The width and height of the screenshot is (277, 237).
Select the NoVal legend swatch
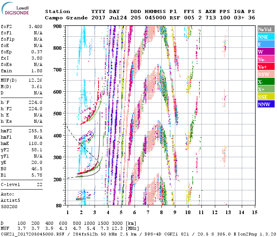tap(266, 29)
